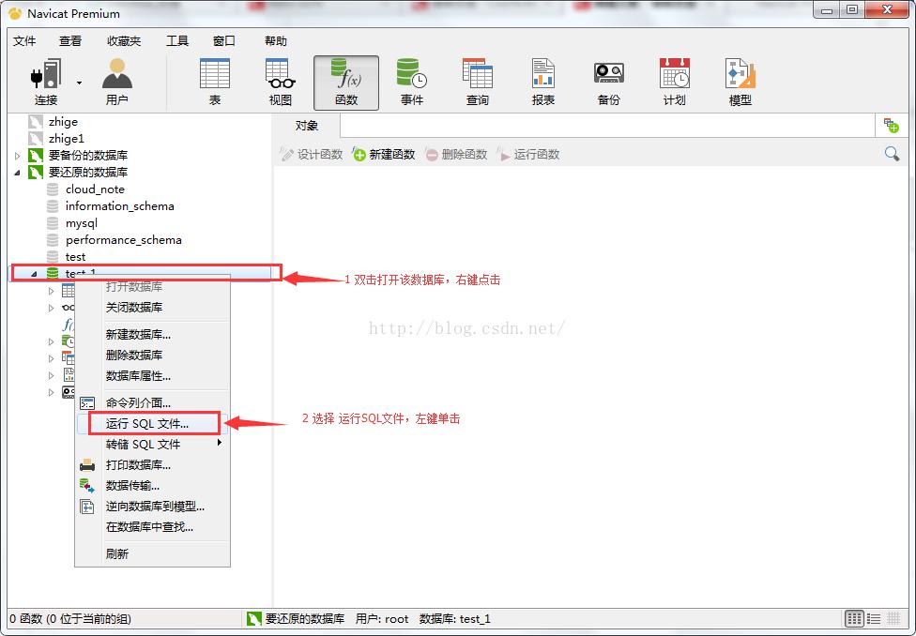Viewport: 916px width, 636px height.
Task: Expand the views node under test_1
Action: pyautogui.click(x=51, y=308)
